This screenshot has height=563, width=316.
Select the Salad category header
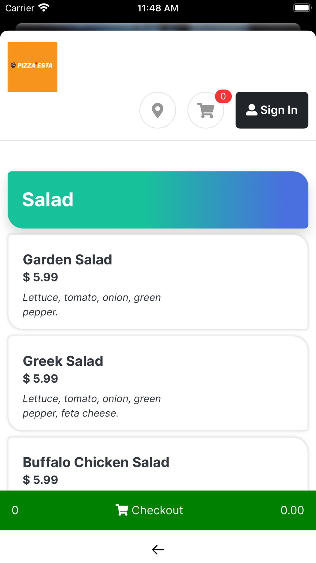point(158,200)
